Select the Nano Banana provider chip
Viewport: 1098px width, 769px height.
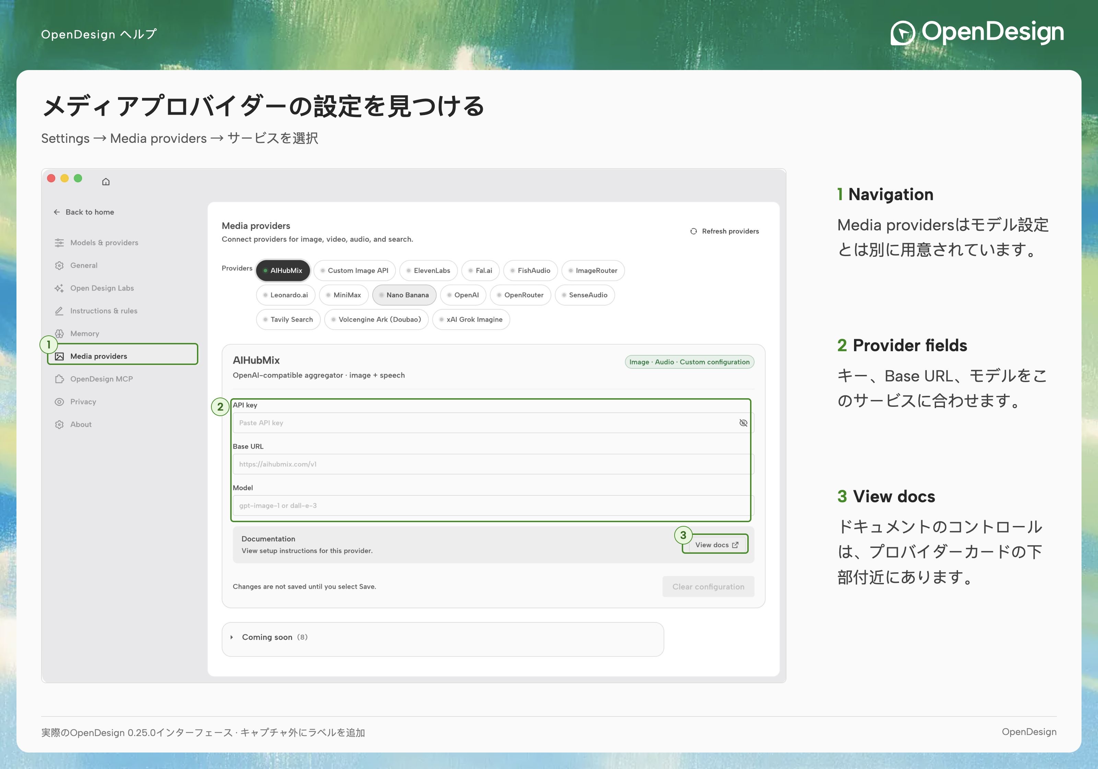[404, 295]
